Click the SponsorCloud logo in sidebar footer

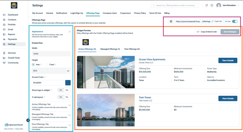click(14, 125)
